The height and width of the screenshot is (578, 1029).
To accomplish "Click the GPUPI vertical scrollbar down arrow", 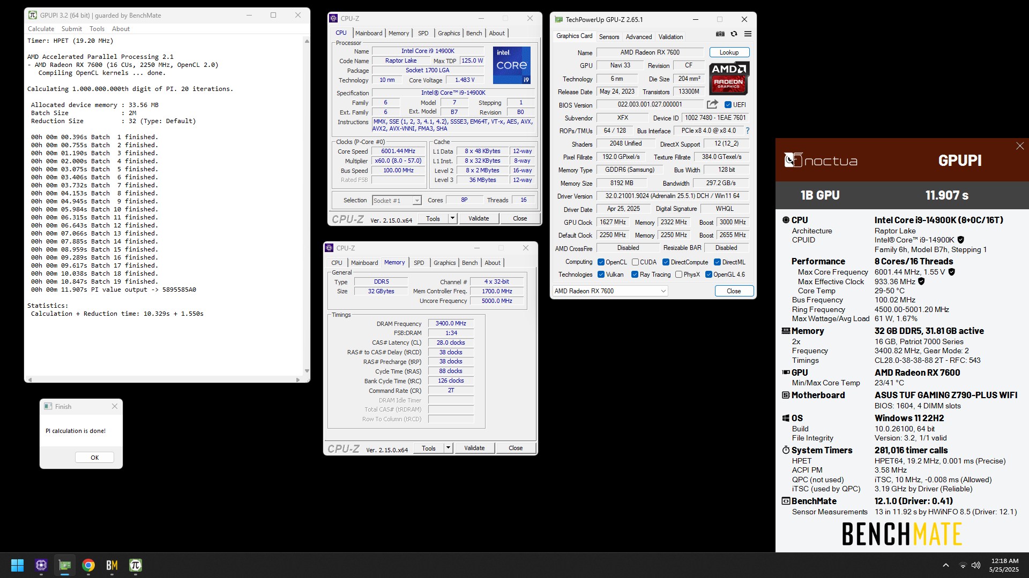I will click(307, 370).
